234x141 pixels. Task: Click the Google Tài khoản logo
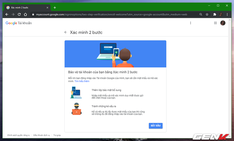pos(19,23)
